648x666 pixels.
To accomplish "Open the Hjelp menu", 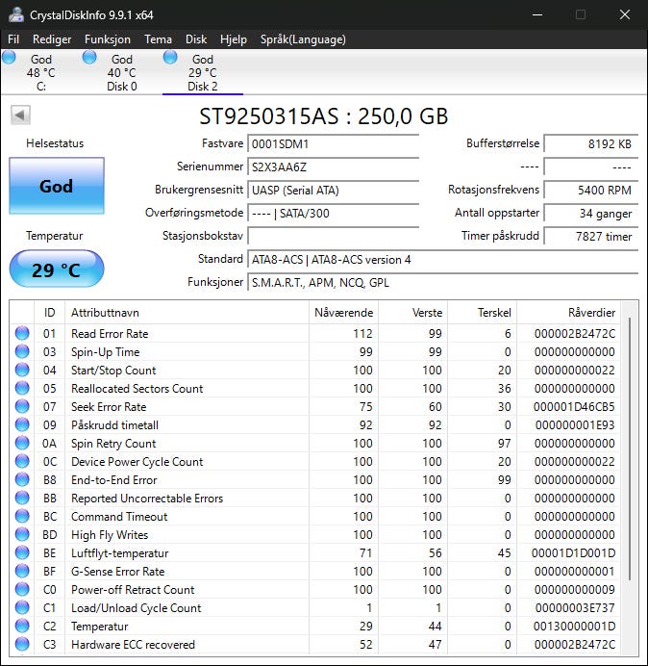I will pos(234,39).
